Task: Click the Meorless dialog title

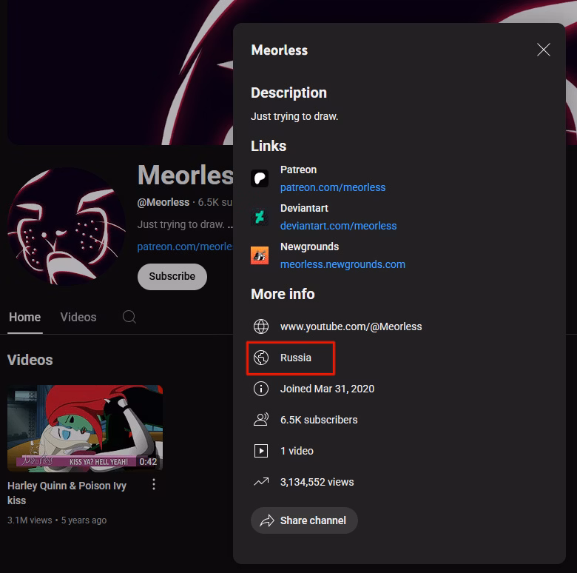Action: (280, 50)
